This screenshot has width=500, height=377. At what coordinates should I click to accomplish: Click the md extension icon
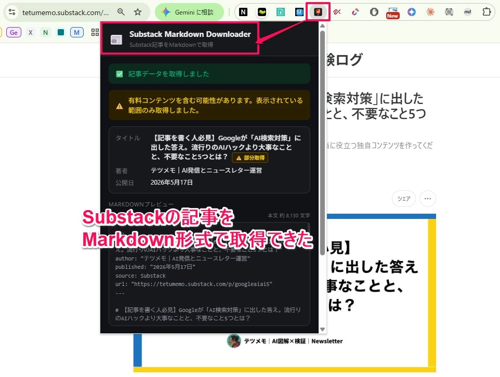point(467,12)
